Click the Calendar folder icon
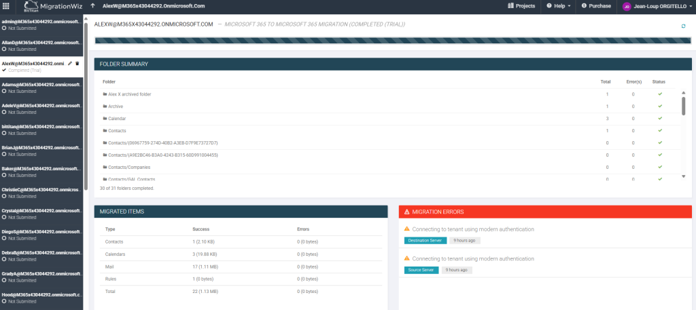 105,119
